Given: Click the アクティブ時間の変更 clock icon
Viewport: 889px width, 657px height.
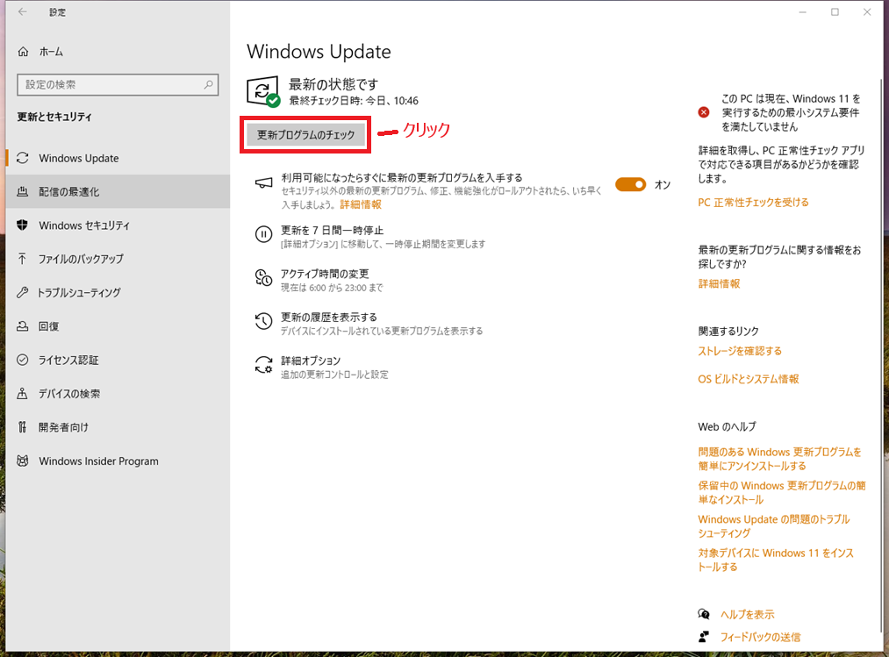Looking at the screenshot, I should tap(263, 278).
